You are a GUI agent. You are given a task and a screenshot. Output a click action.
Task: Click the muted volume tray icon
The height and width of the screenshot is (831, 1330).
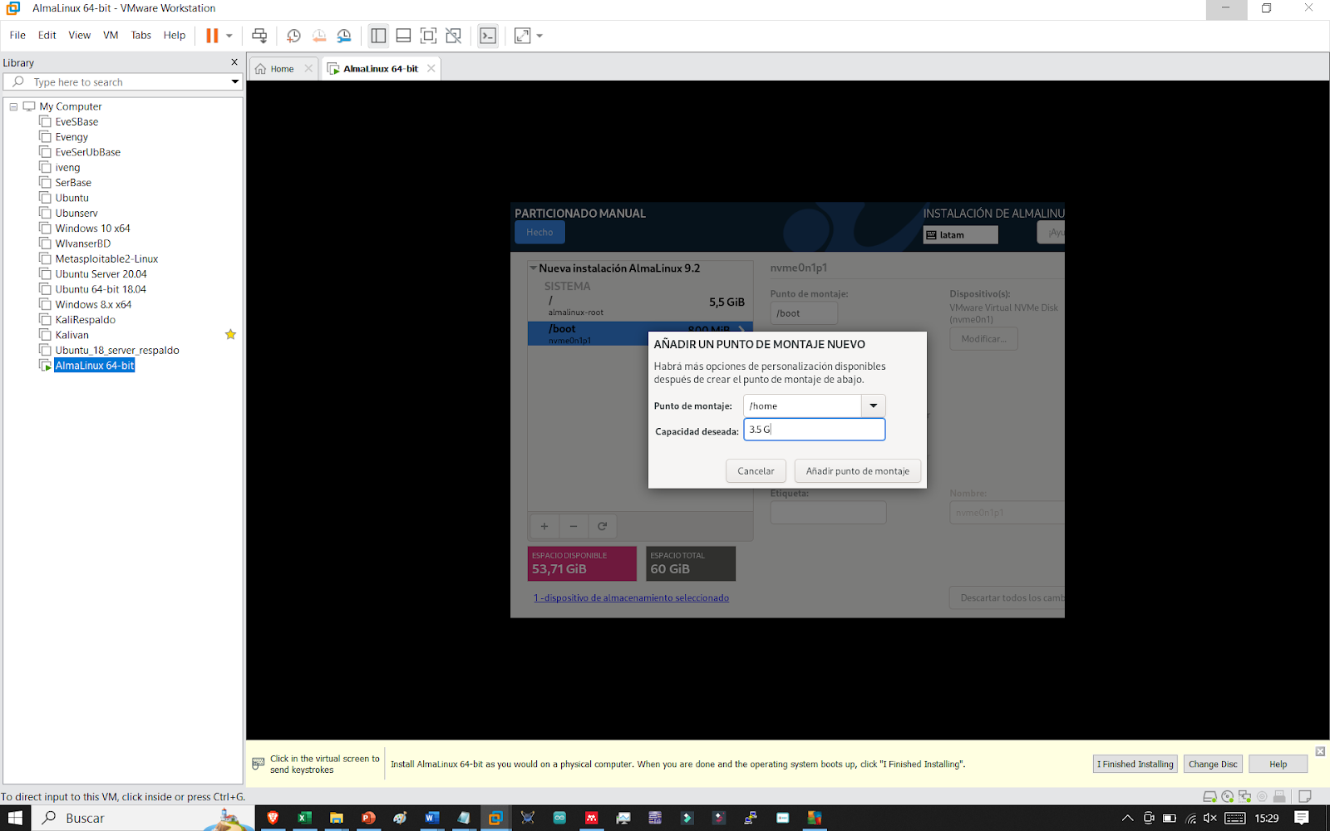(1210, 819)
